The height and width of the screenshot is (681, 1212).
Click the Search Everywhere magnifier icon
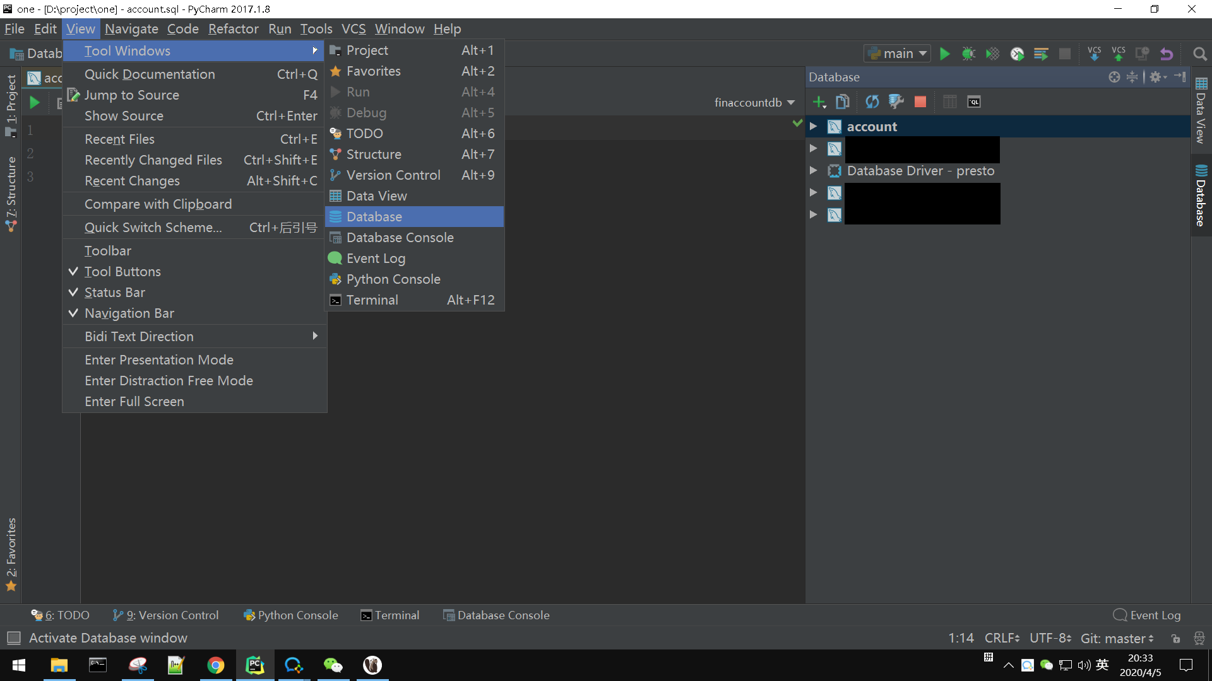click(1200, 54)
